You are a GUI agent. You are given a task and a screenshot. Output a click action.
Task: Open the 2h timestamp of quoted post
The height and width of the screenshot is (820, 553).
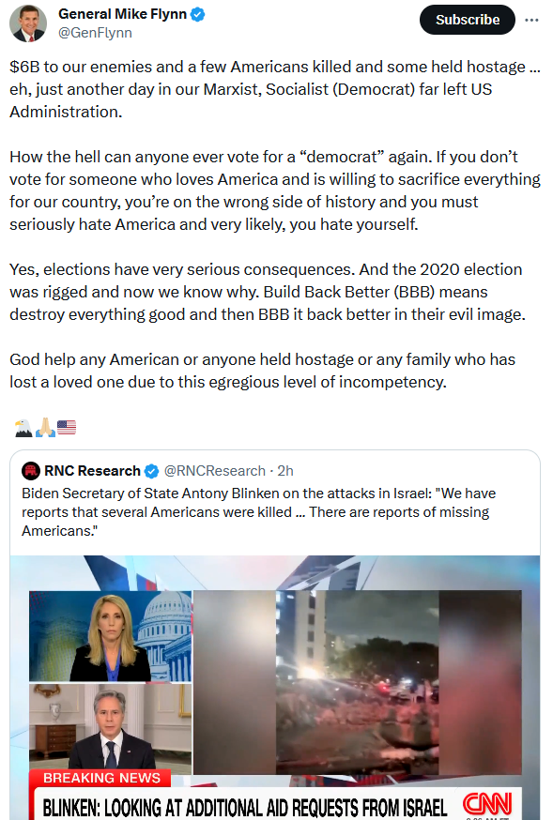tap(285, 471)
